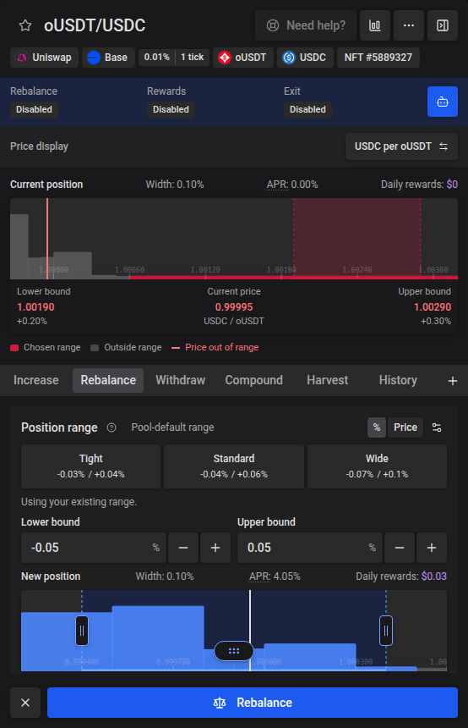Click the Exit Disabled status chip
The image size is (468, 728).
pyautogui.click(x=307, y=109)
